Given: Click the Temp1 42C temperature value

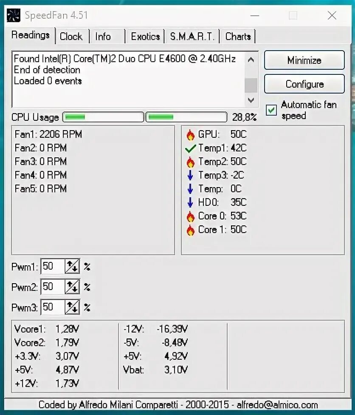Looking at the screenshot, I should pyautogui.click(x=238, y=148).
